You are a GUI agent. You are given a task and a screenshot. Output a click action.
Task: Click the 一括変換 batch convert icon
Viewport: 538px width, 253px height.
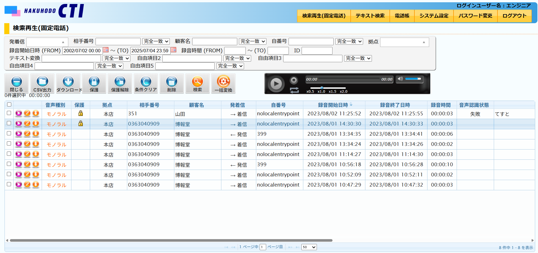pos(223,82)
